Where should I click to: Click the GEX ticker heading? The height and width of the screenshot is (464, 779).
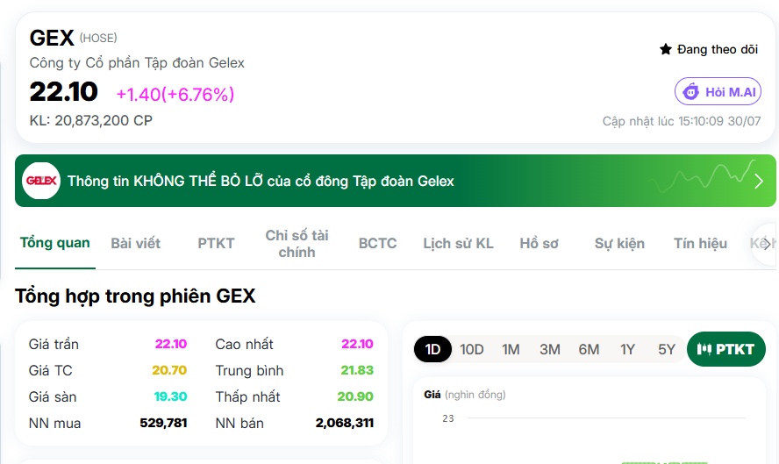(x=52, y=38)
